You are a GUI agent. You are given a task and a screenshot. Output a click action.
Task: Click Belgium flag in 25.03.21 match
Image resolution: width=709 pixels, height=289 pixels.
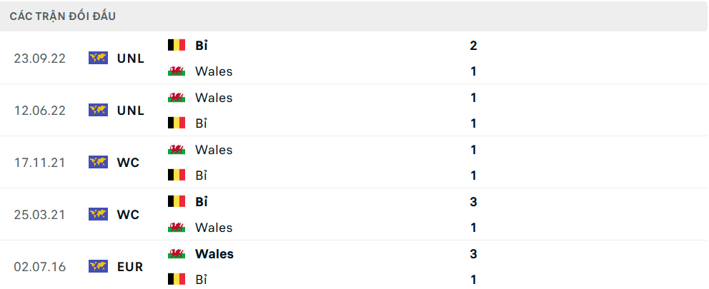pyautogui.click(x=177, y=201)
